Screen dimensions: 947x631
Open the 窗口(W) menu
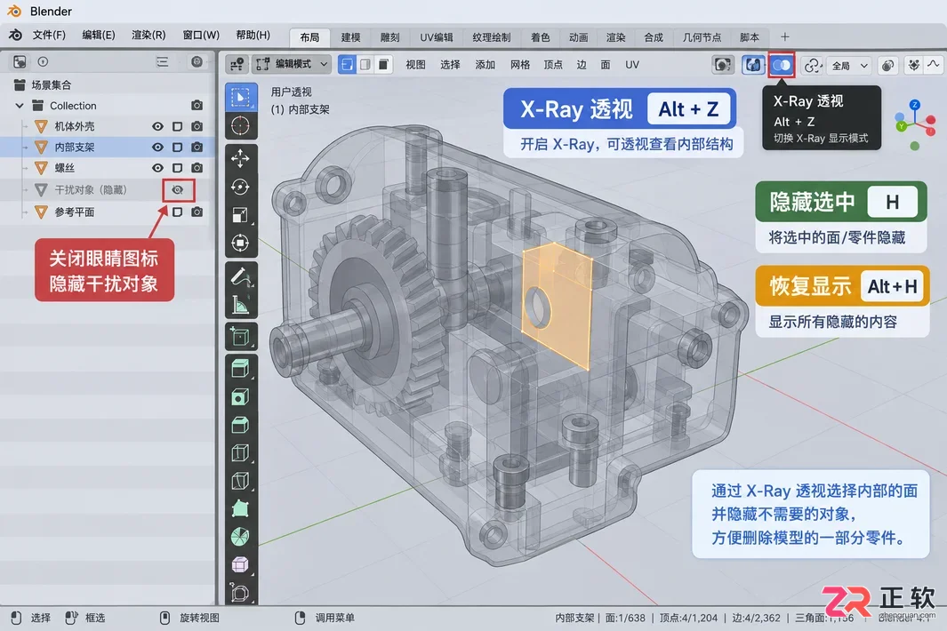tap(201, 35)
